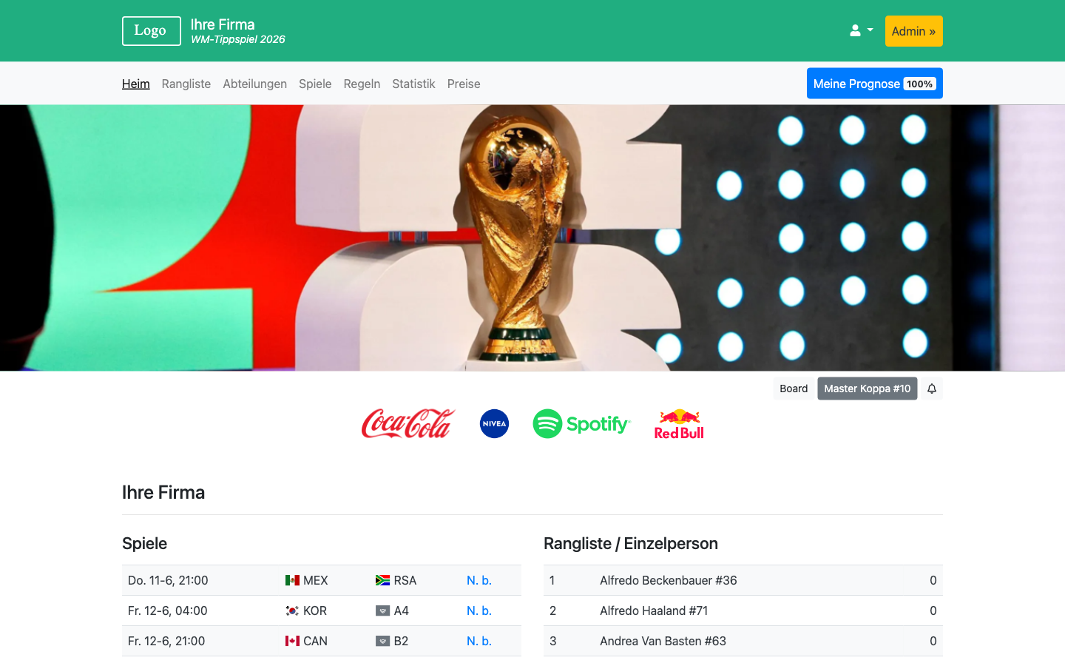Click the Canada flag next to CAN
Screen dimensions: 1065x666
pos(291,641)
